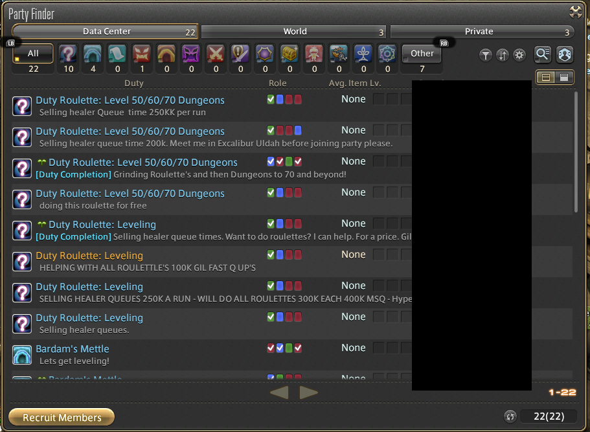Open the Other category tab

click(422, 54)
